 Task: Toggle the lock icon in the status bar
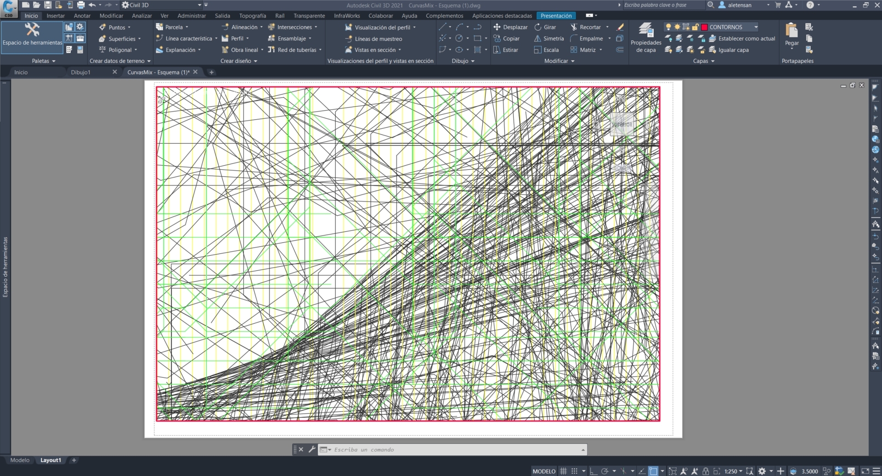(x=706, y=471)
